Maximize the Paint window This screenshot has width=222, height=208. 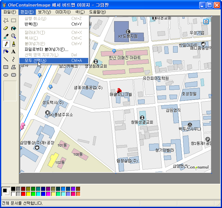pos(210,5)
